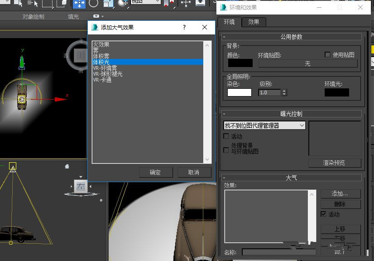
Task: Enable the Select and Manipulate tool
Action: pyautogui.click(x=186, y=3)
